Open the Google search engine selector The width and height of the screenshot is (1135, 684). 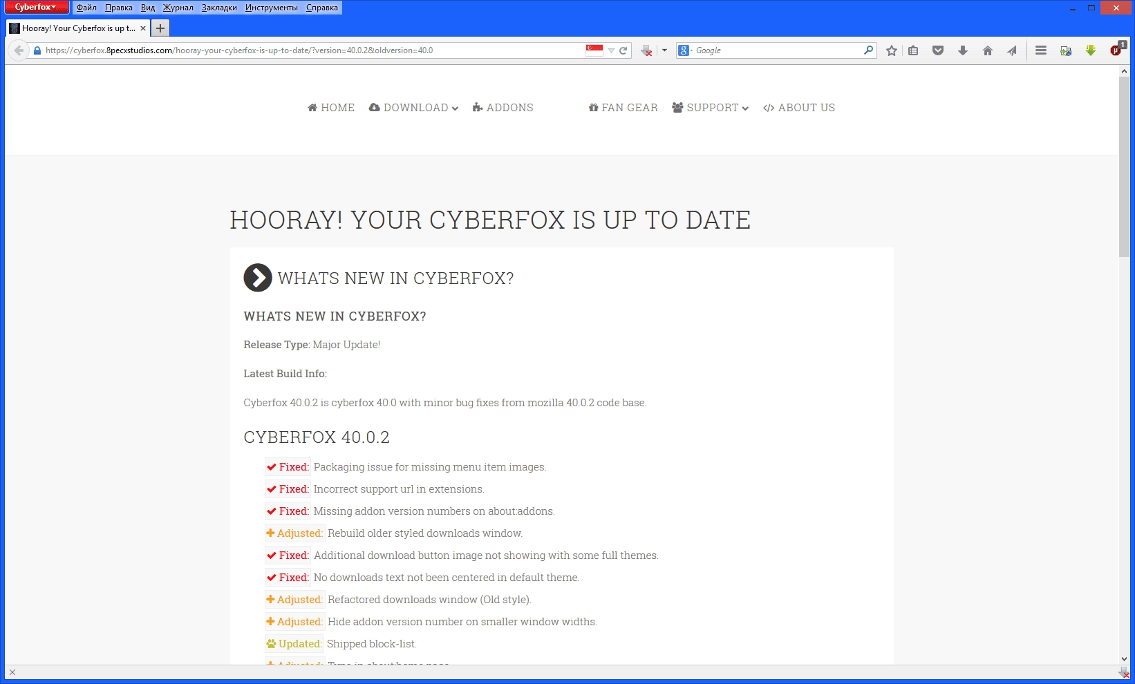pos(686,50)
